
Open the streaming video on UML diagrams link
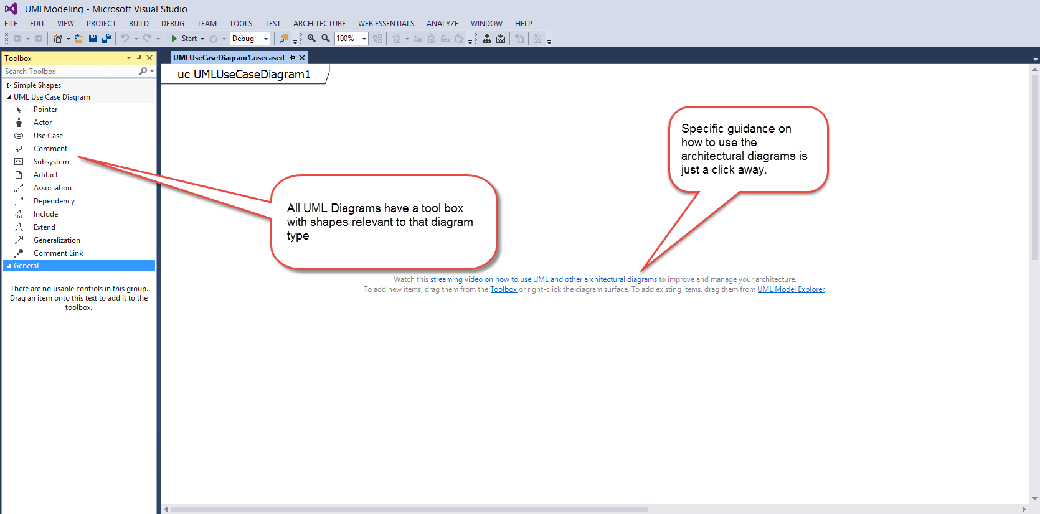point(544,279)
